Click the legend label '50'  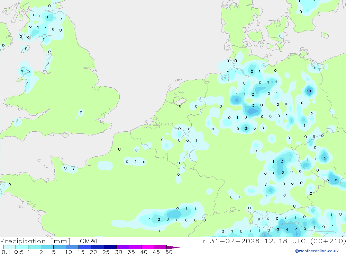[x=169, y=252]
